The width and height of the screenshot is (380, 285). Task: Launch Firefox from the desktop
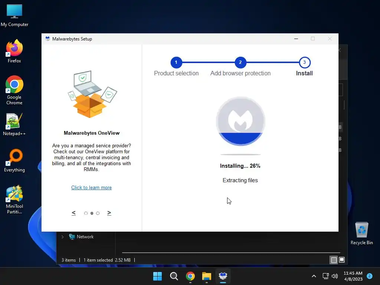click(x=14, y=51)
